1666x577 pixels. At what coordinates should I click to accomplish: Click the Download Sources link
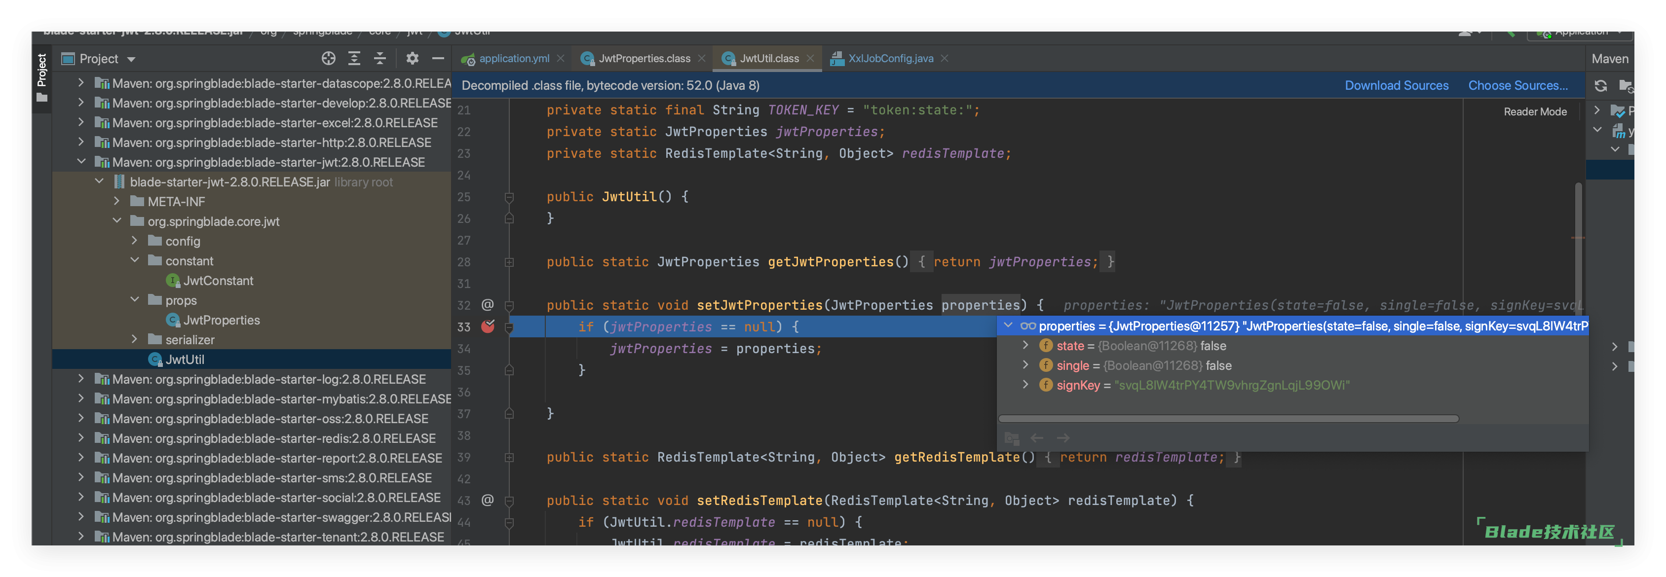point(1396,85)
